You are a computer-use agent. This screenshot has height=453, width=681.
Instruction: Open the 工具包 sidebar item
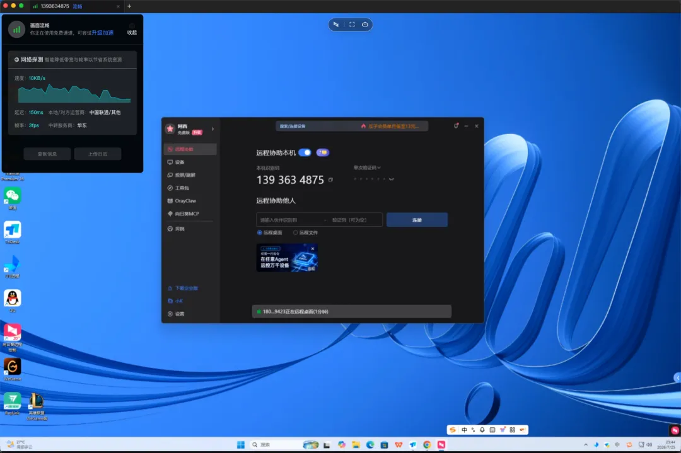pyautogui.click(x=190, y=188)
